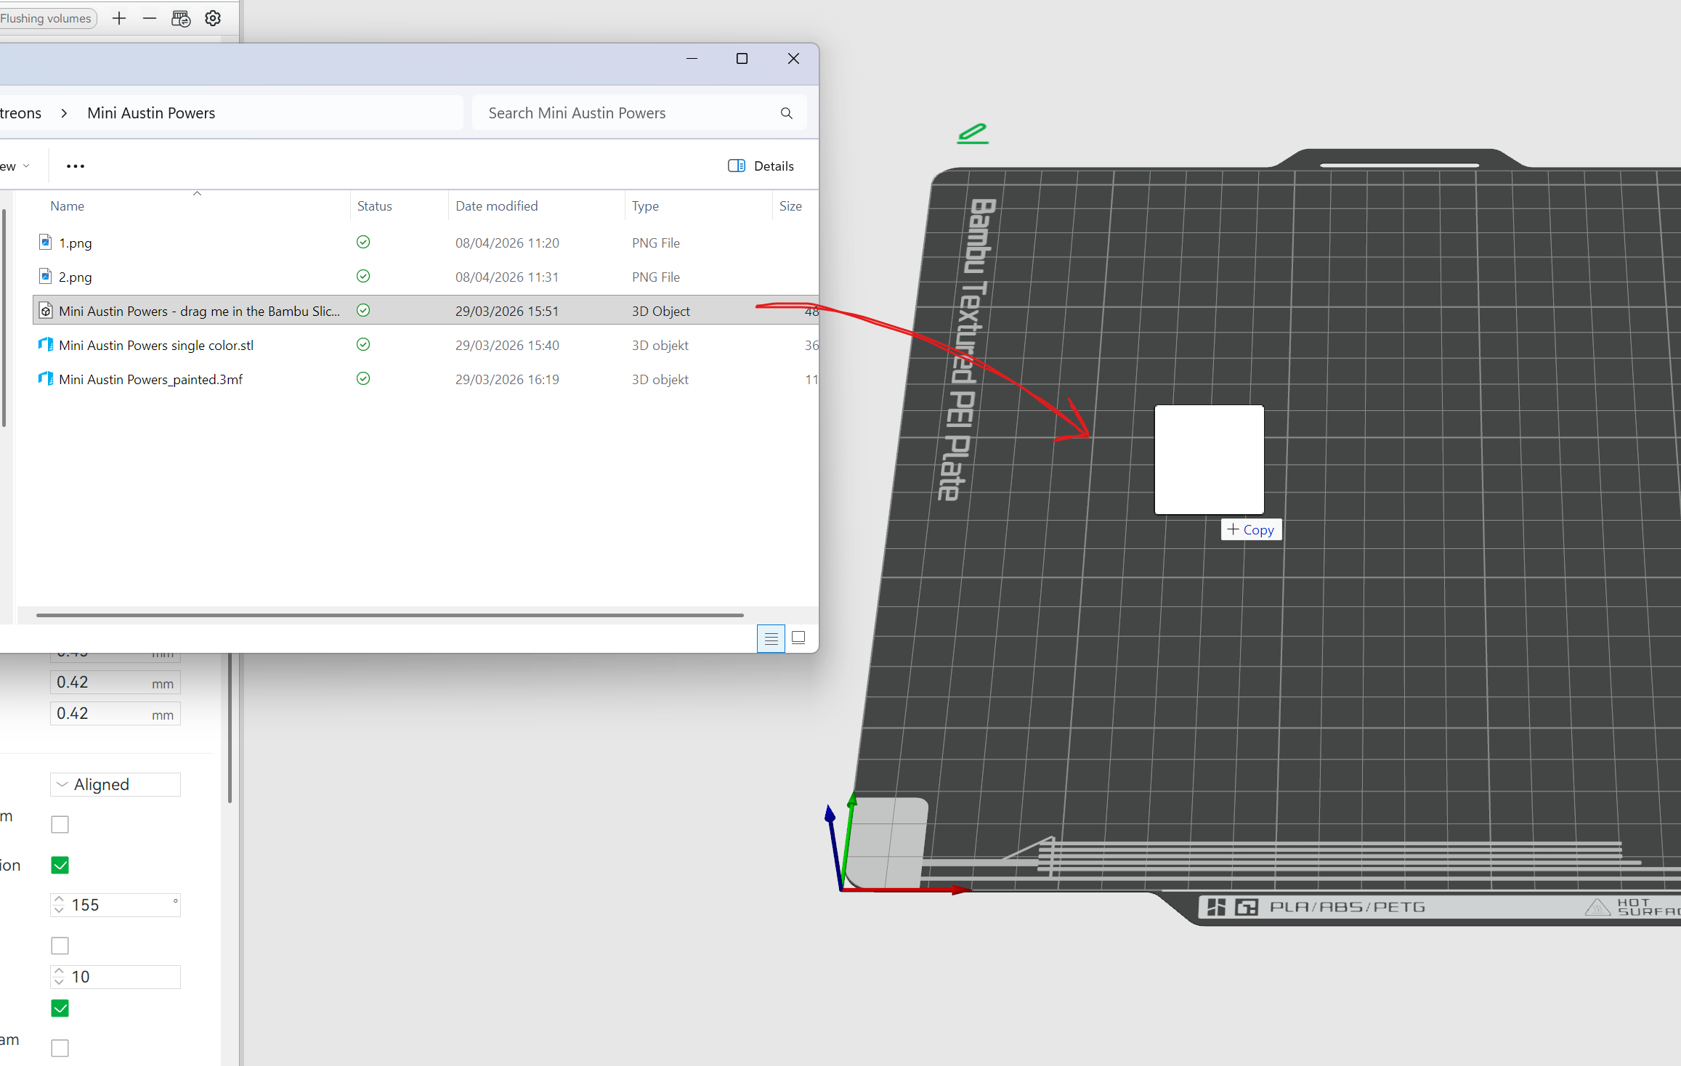Switch Explorer to large thumbnails view icon
The image size is (1681, 1066).
798,638
